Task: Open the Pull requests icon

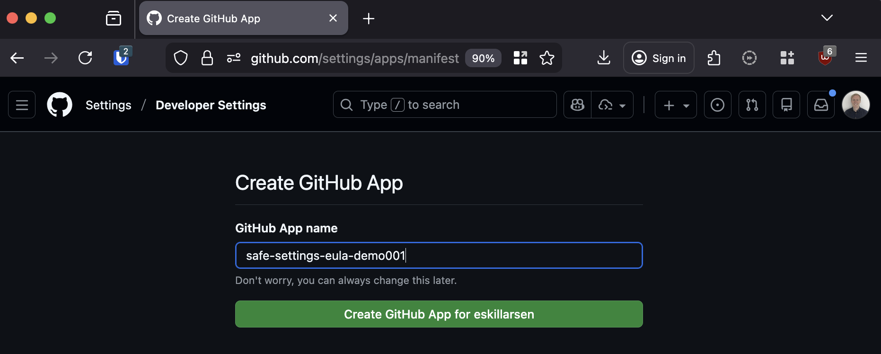Action: [x=752, y=105]
